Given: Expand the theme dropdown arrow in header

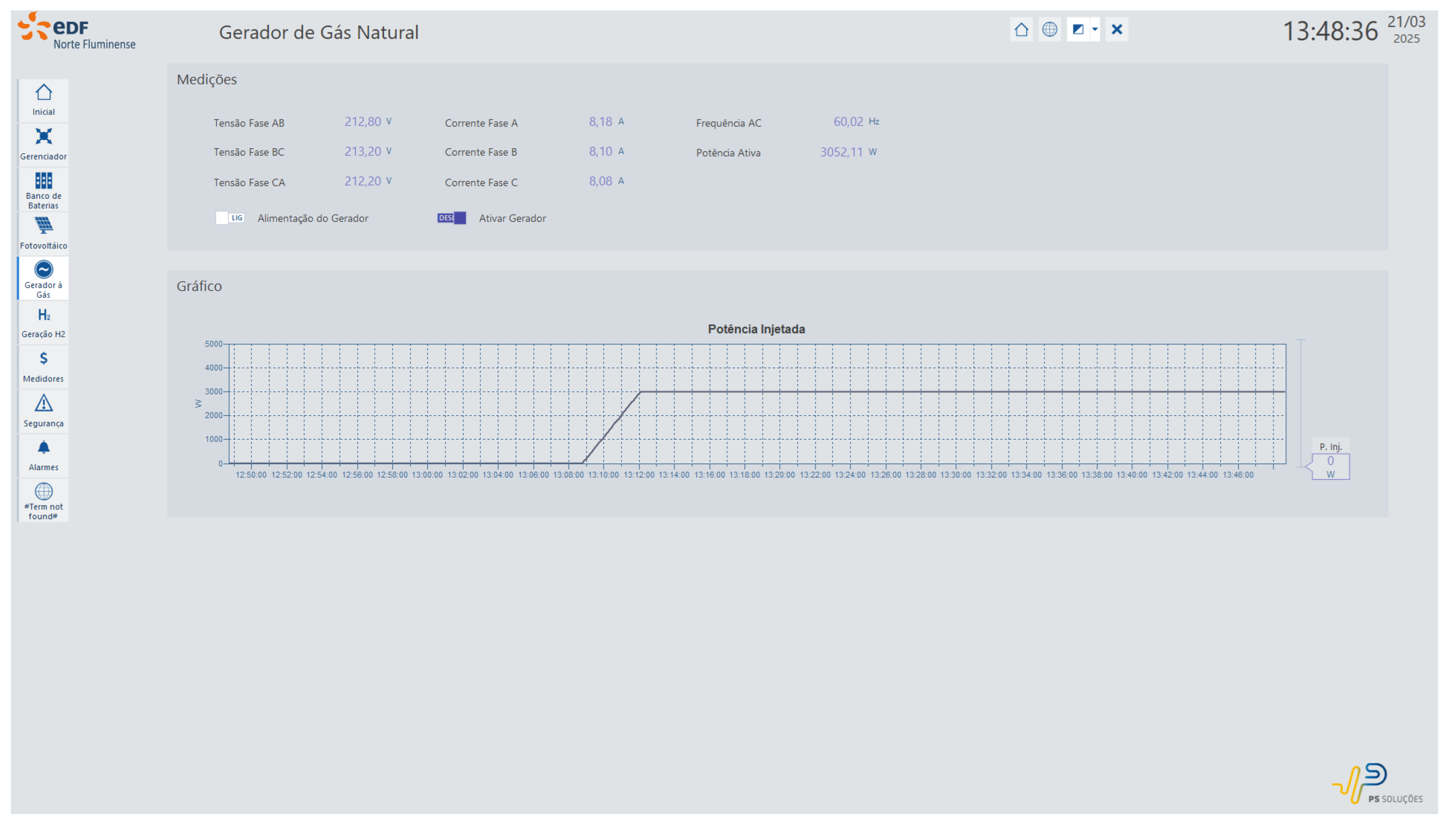Looking at the screenshot, I should click(x=1094, y=29).
